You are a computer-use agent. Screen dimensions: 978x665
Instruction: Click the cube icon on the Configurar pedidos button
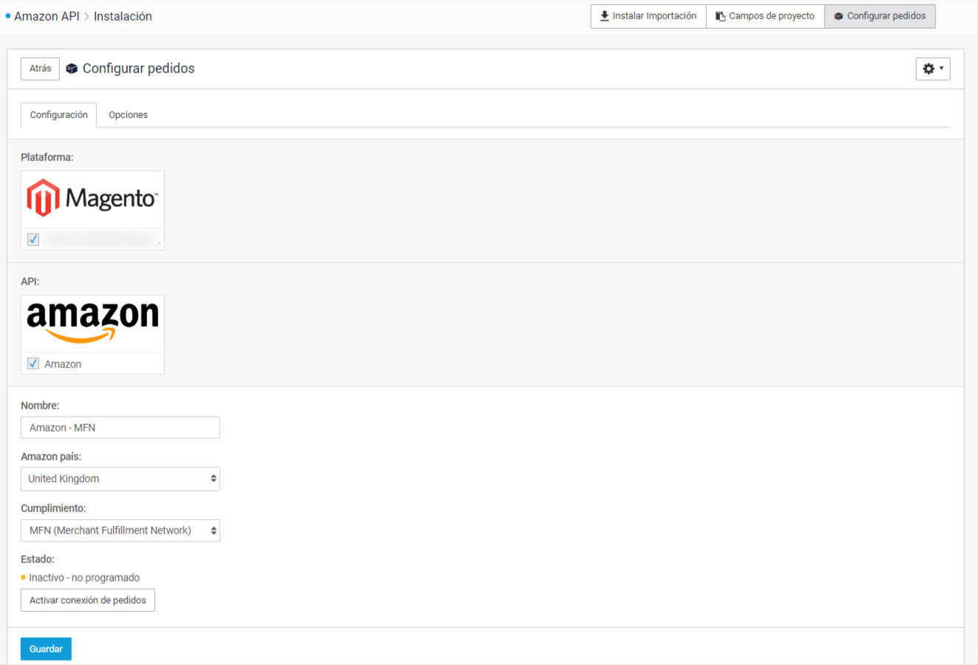point(838,16)
